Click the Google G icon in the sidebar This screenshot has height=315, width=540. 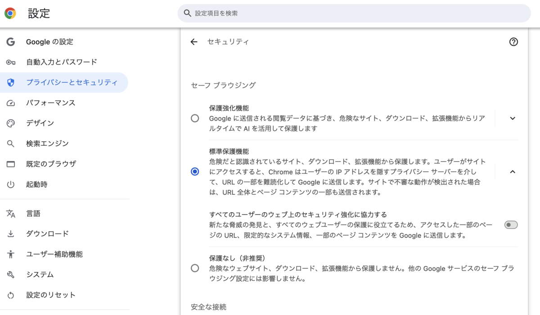pos(11,42)
